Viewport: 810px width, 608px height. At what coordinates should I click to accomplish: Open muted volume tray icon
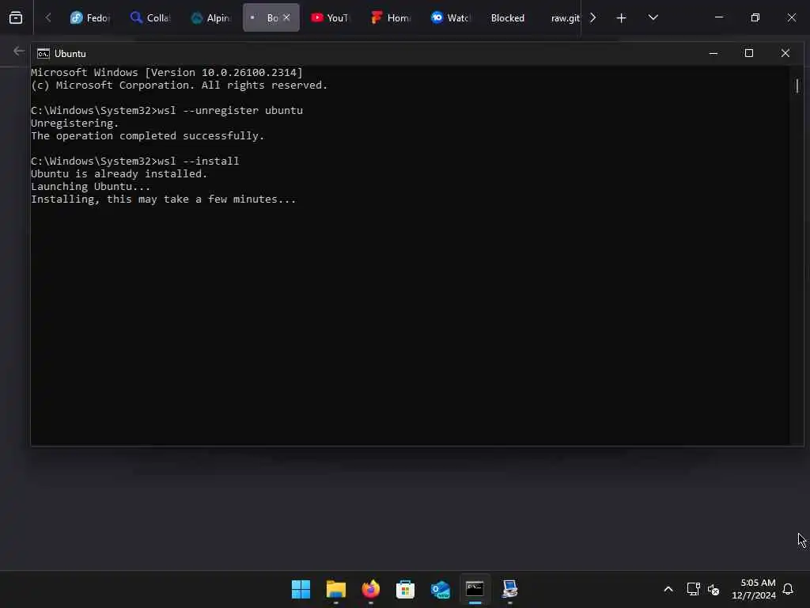point(713,589)
